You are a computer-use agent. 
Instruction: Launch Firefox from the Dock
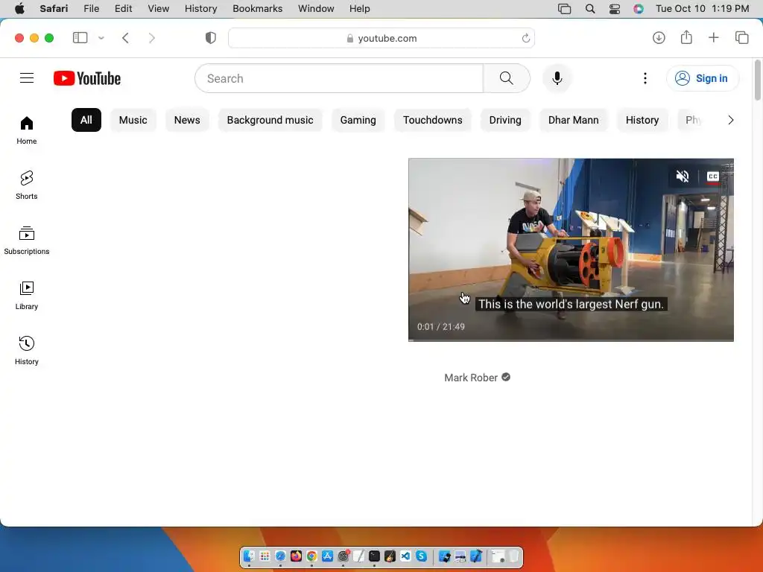coord(296,556)
